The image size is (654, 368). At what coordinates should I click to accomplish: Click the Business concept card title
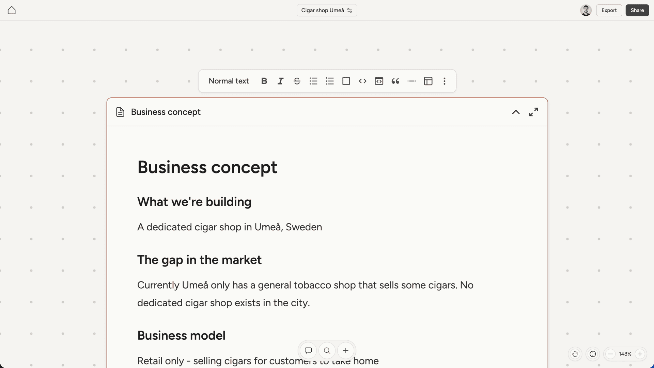tap(166, 112)
